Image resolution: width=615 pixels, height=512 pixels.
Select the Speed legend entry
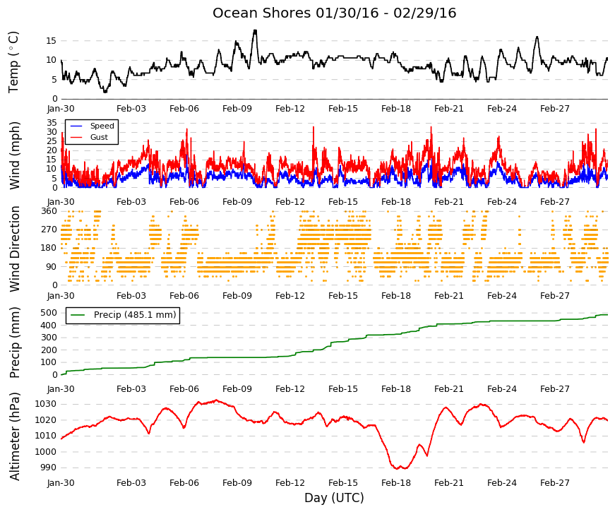[92, 126]
